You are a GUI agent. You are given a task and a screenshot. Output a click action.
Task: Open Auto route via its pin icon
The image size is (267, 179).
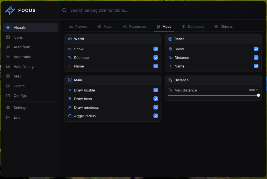(8, 57)
